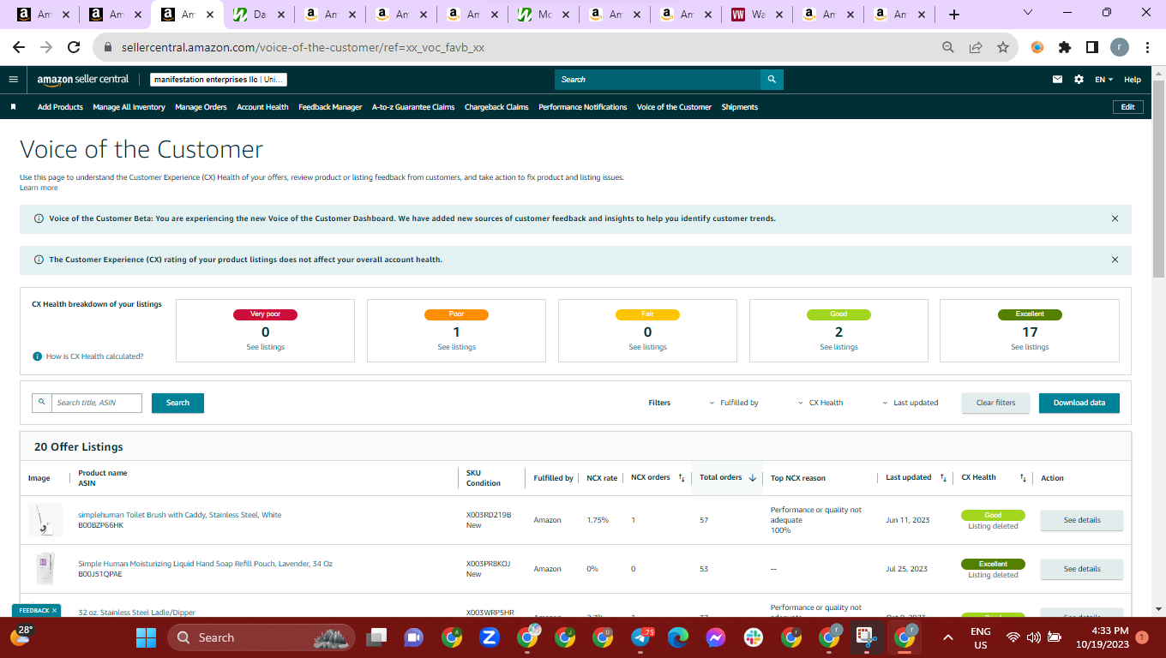1166x658 pixels.
Task: Click the Seller Central top search box
Action: click(x=658, y=80)
